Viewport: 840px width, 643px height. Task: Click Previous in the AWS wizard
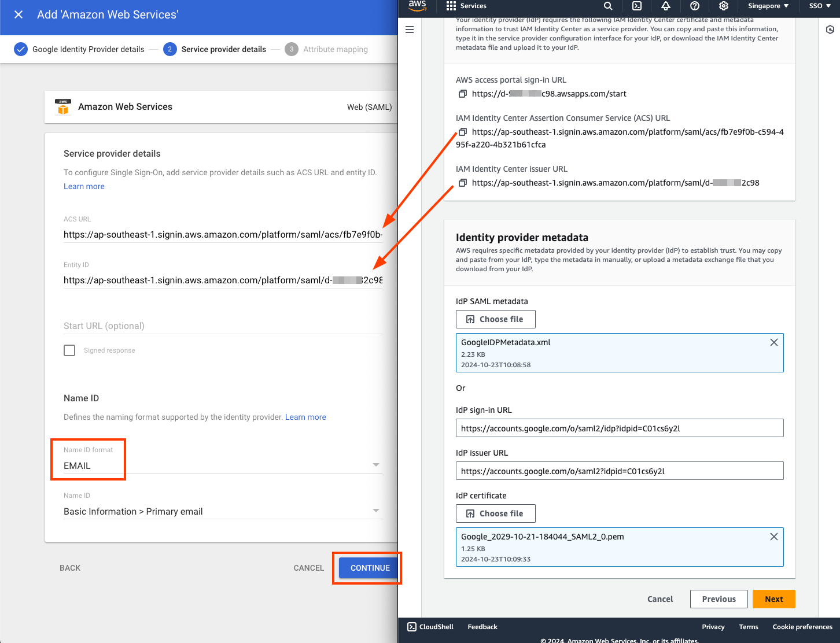click(x=719, y=599)
